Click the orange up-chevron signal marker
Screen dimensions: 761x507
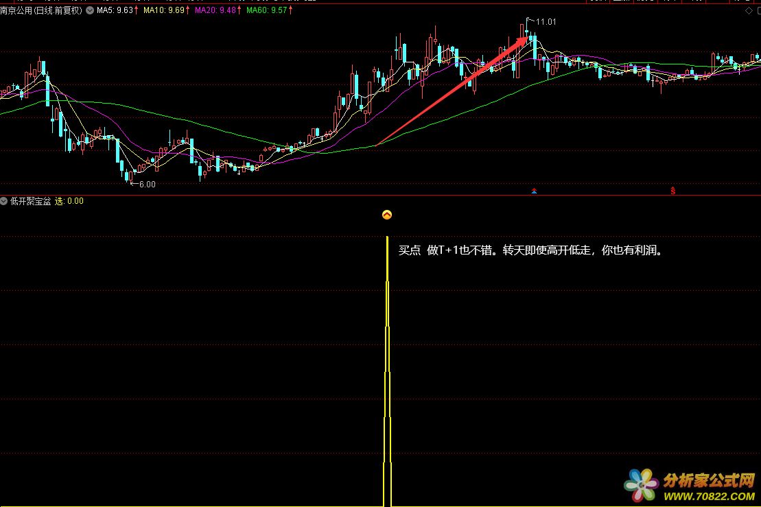(x=387, y=215)
